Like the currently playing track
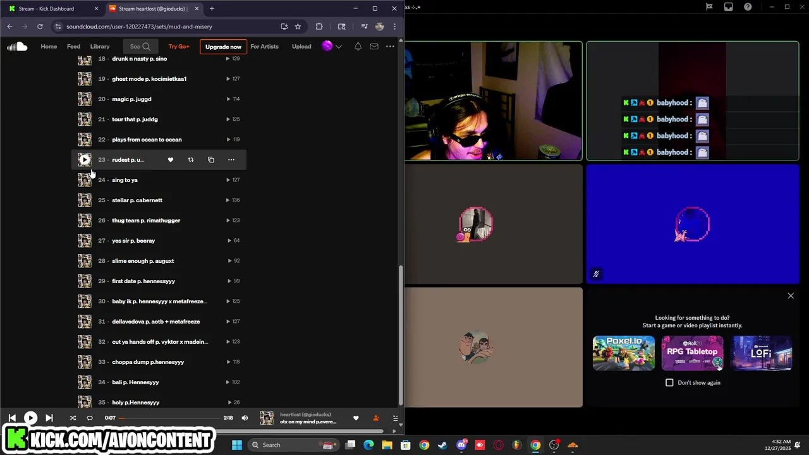The width and height of the screenshot is (809, 455). coord(356,418)
